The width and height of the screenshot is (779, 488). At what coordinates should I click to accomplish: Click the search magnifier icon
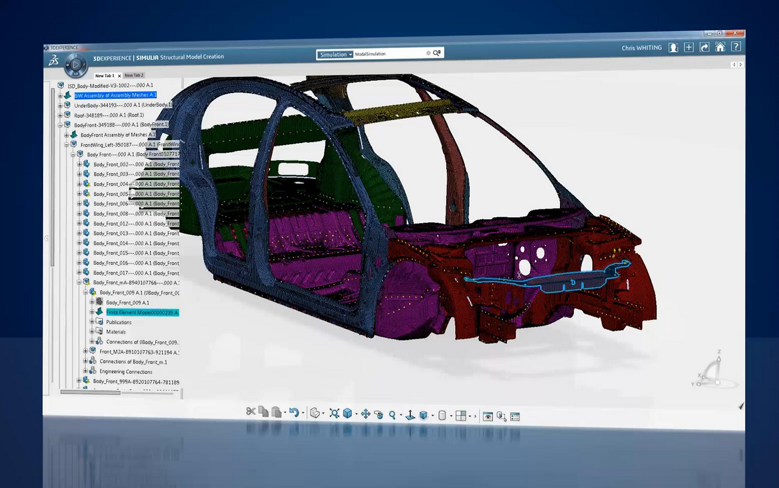pyautogui.click(x=437, y=54)
